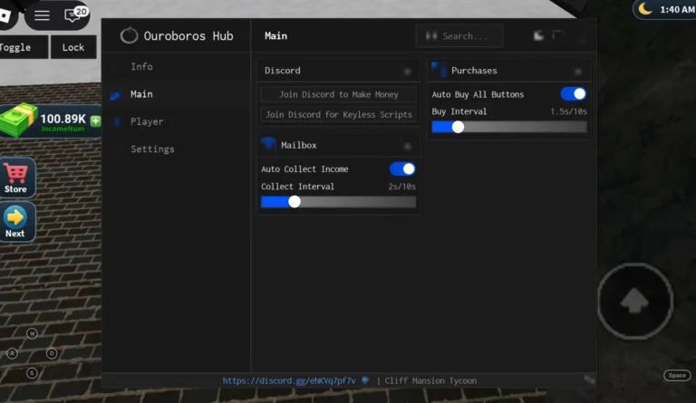Tap the jump up-arrow circle button
The height and width of the screenshot is (403, 696).
tap(634, 302)
